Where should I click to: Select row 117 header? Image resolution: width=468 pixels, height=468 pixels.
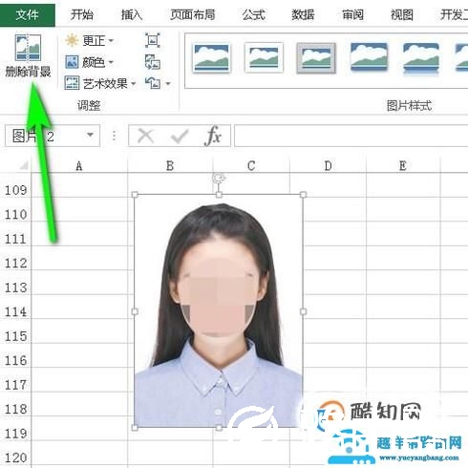15,385
